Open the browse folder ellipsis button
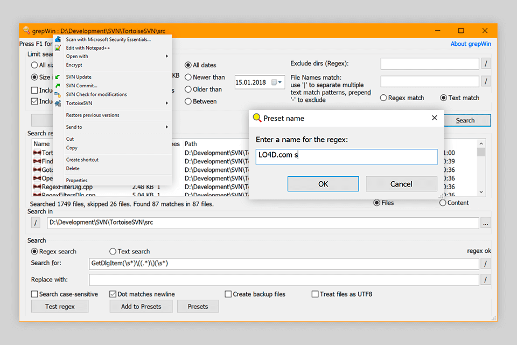Screen dimensions: 517x345 pos(486,223)
